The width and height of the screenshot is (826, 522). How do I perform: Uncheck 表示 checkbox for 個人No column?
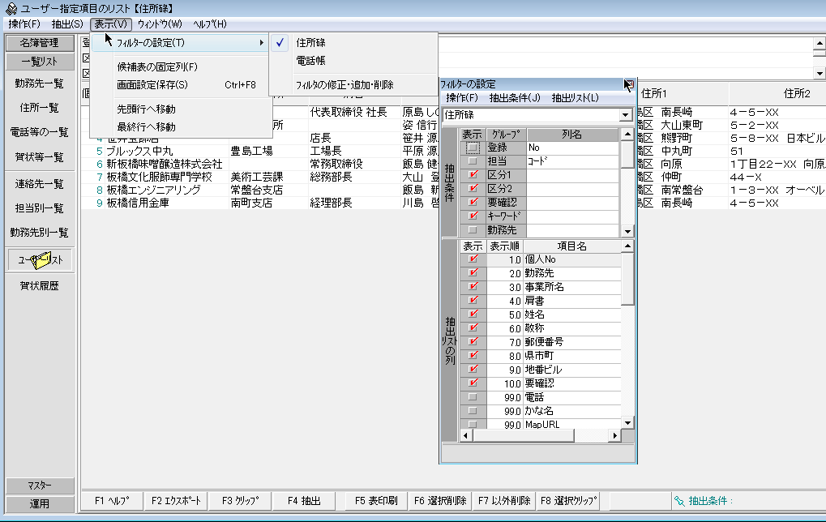tap(473, 259)
